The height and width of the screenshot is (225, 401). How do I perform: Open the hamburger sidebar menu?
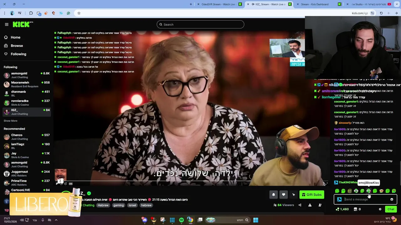(7, 24)
